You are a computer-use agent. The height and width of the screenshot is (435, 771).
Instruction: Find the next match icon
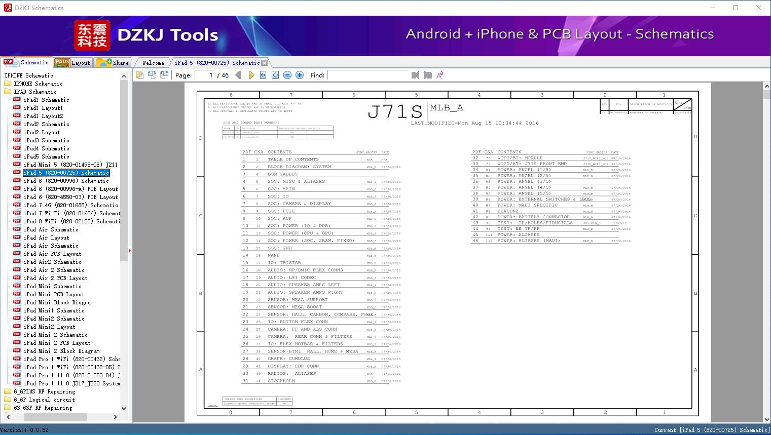pyautogui.click(x=428, y=75)
